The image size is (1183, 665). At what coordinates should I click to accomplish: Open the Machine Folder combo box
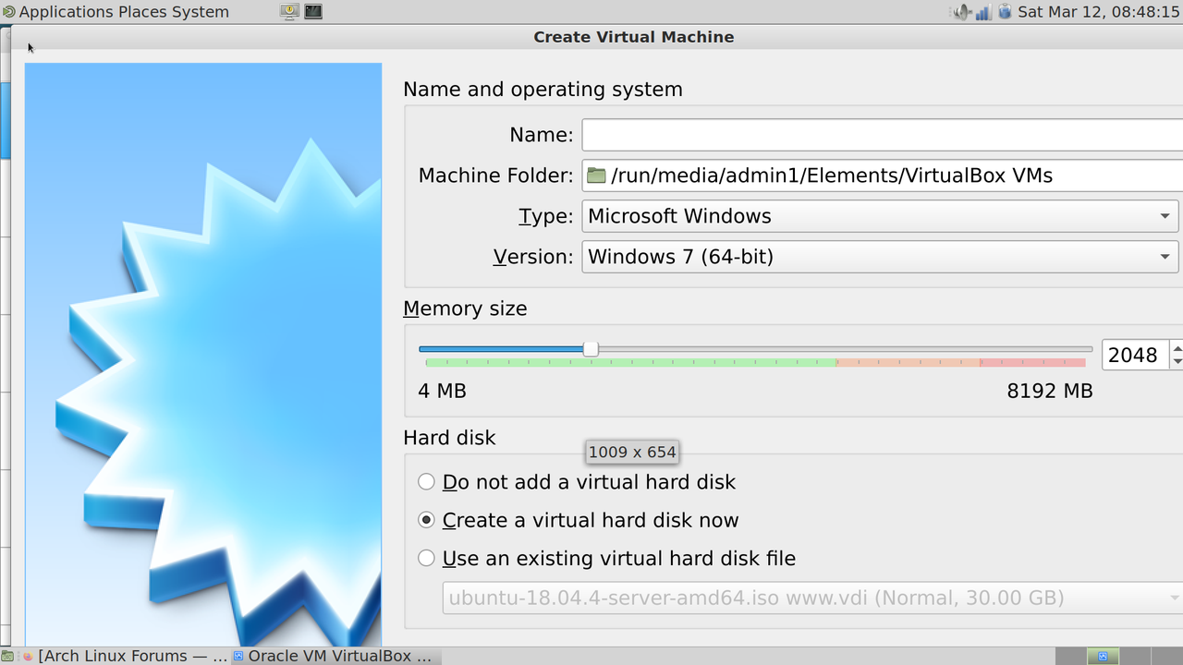[882, 175]
